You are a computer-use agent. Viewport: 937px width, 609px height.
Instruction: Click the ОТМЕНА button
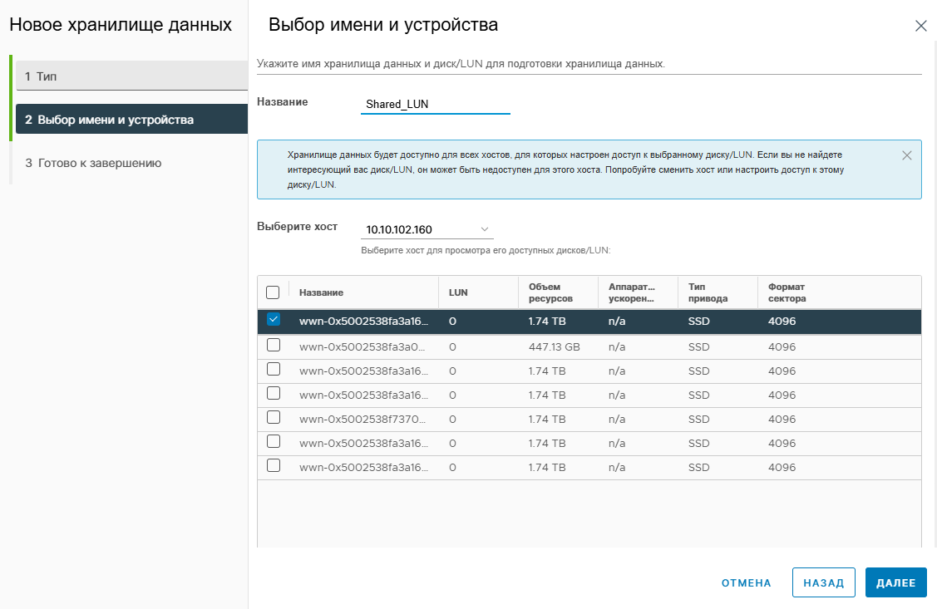tap(747, 582)
